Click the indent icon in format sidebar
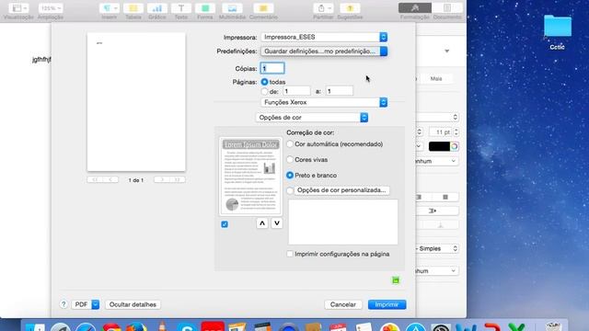This screenshot has width=589, height=331. (433, 211)
